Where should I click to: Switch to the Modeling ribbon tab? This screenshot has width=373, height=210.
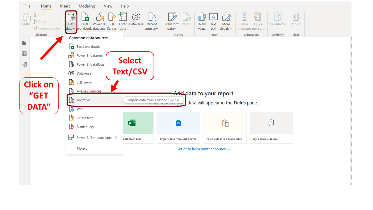coord(87,6)
